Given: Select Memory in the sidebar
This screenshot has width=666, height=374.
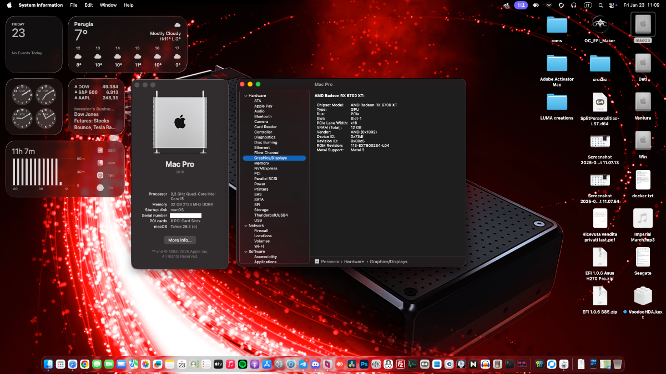Looking at the screenshot, I should click(261, 163).
